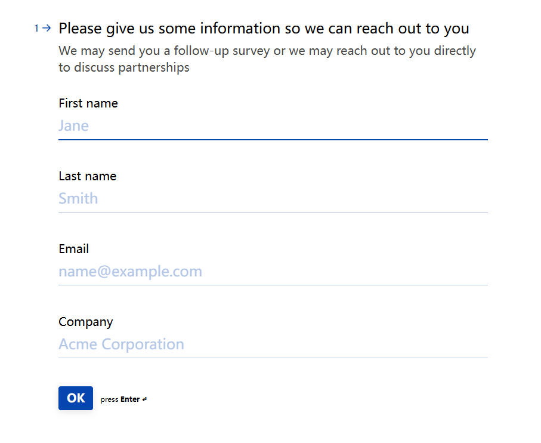Click the gray divider line under Email field
This screenshot has width=541, height=443.
(x=273, y=285)
